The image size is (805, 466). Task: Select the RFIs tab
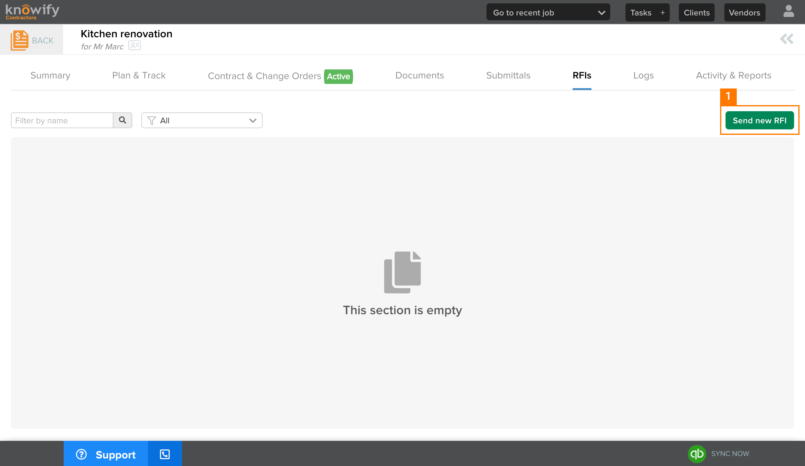(x=582, y=75)
